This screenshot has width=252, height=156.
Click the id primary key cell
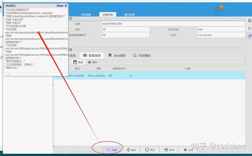pos(131,75)
